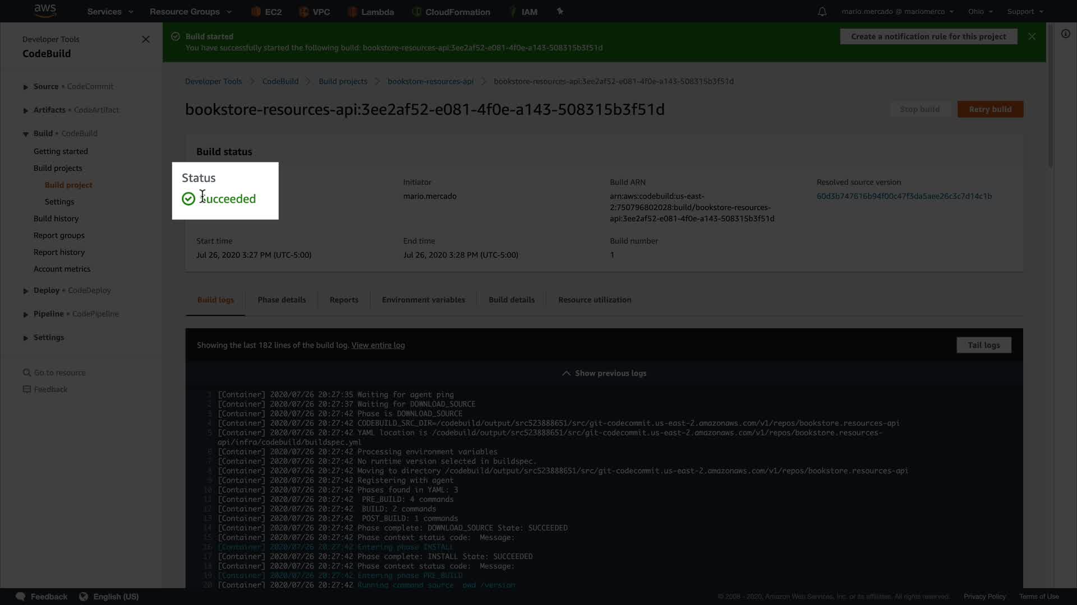Open the Ohio region dropdown
The width and height of the screenshot is (1077, 605).
coord(980,12)
